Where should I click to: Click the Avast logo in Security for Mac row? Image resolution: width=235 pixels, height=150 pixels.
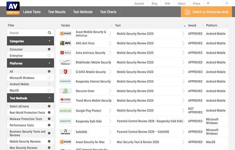(65, 142)
